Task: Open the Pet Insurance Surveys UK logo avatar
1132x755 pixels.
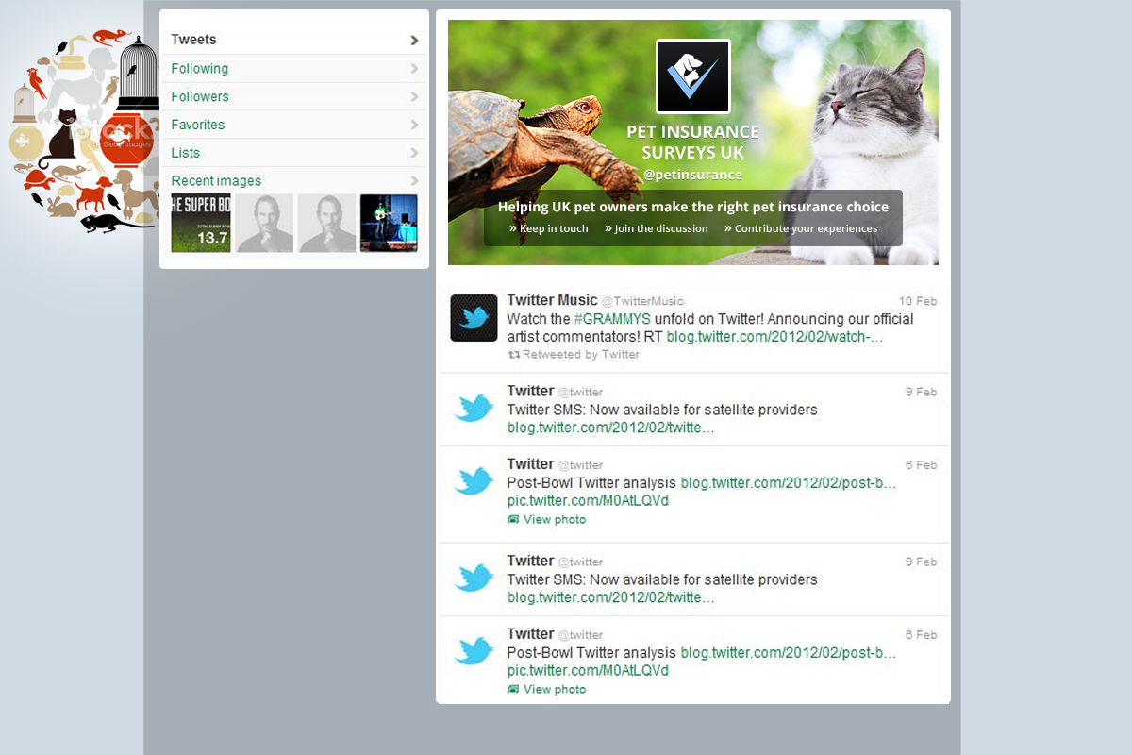Action: (x=693, y=76)
